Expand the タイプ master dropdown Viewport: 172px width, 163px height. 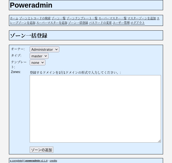(39, 56)
